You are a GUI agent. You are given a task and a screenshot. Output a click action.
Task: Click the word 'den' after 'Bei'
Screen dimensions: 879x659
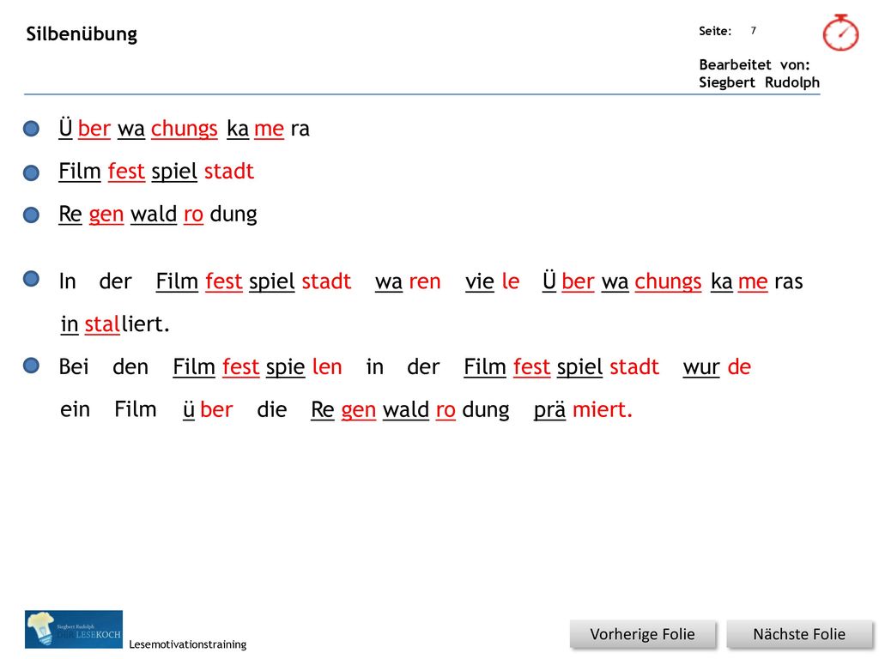[130, 367]
